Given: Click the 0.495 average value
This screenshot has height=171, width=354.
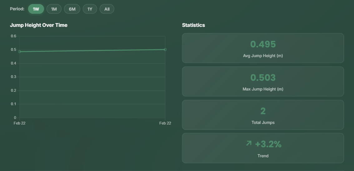Looking at the screenshot, I should coord(263,44).
